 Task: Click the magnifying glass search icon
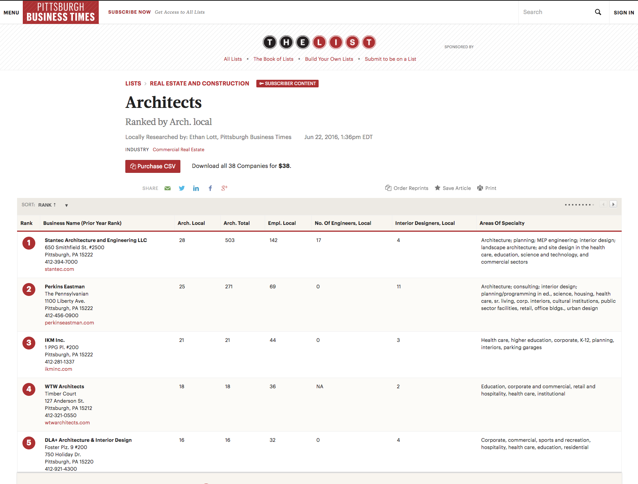[598, 12]
